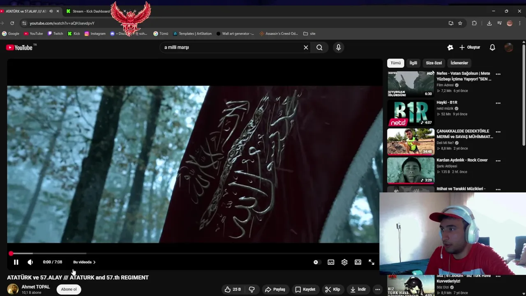Open Instagram bookmark

pyautogui.click(x=95, y=33)
